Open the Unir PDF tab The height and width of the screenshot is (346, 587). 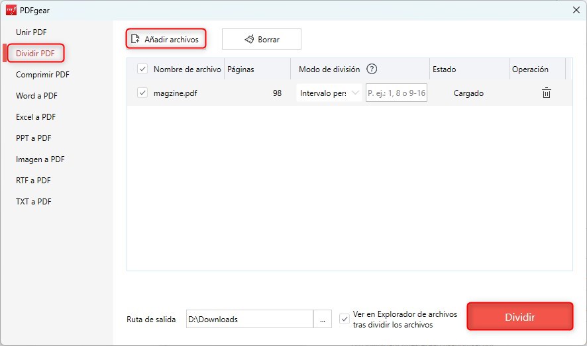[31, 32]
